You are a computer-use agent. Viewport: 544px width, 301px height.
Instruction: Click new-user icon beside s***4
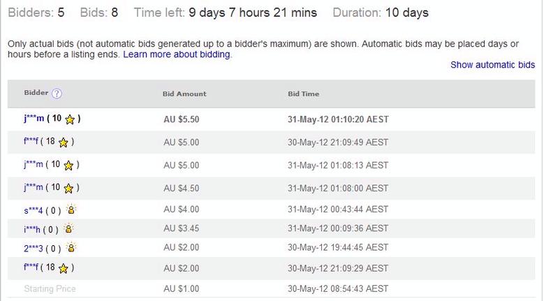pyautogui.click(x=71, y=210)
